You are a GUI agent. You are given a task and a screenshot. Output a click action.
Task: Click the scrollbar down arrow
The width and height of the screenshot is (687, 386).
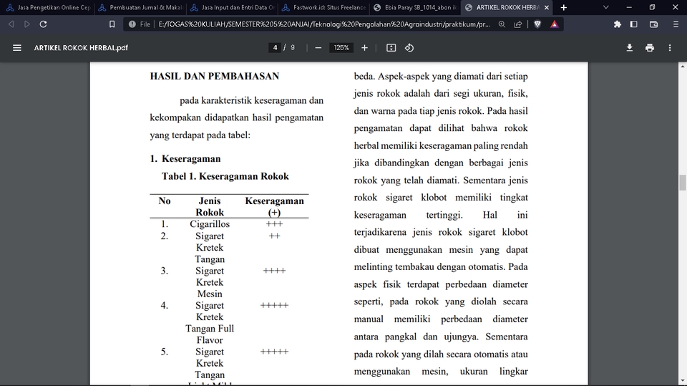pyautogui.click(x=683, y=381)
